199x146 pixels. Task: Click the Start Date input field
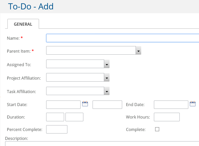[63, 105]
